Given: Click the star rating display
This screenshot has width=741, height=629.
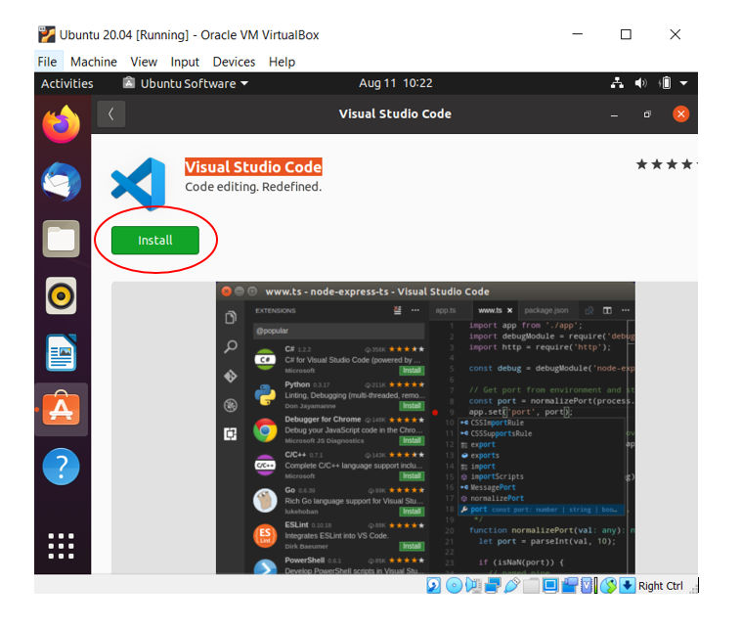Looking at the screenshot, I should pyautogui.click(x=667, y=164).
